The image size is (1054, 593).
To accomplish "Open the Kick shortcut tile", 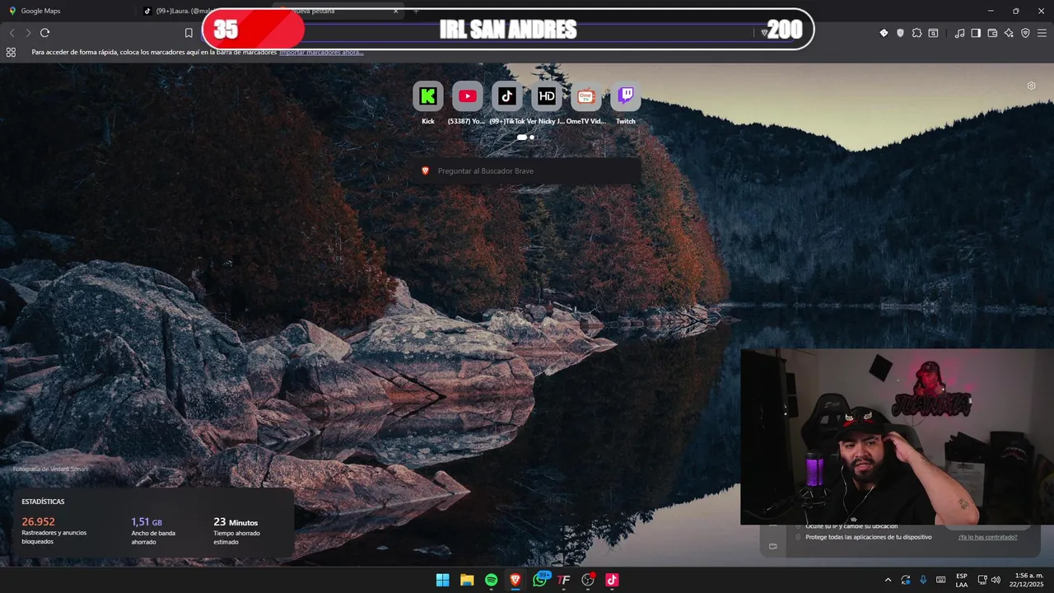I will (428, 96).
